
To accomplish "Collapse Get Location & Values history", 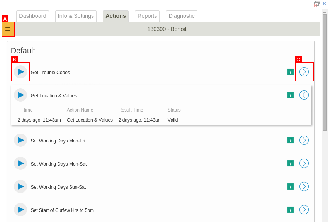I will (x=304, y=95).
